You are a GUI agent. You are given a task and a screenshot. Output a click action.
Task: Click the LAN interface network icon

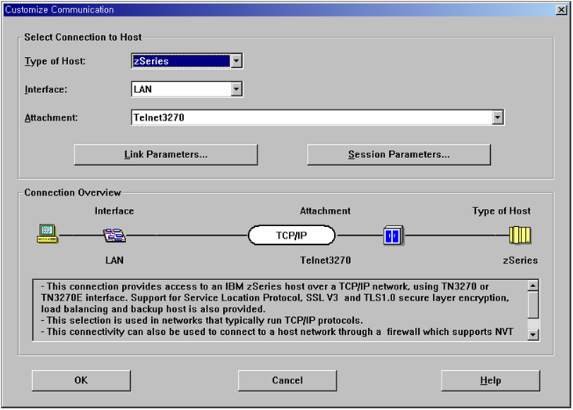(114, 235)
